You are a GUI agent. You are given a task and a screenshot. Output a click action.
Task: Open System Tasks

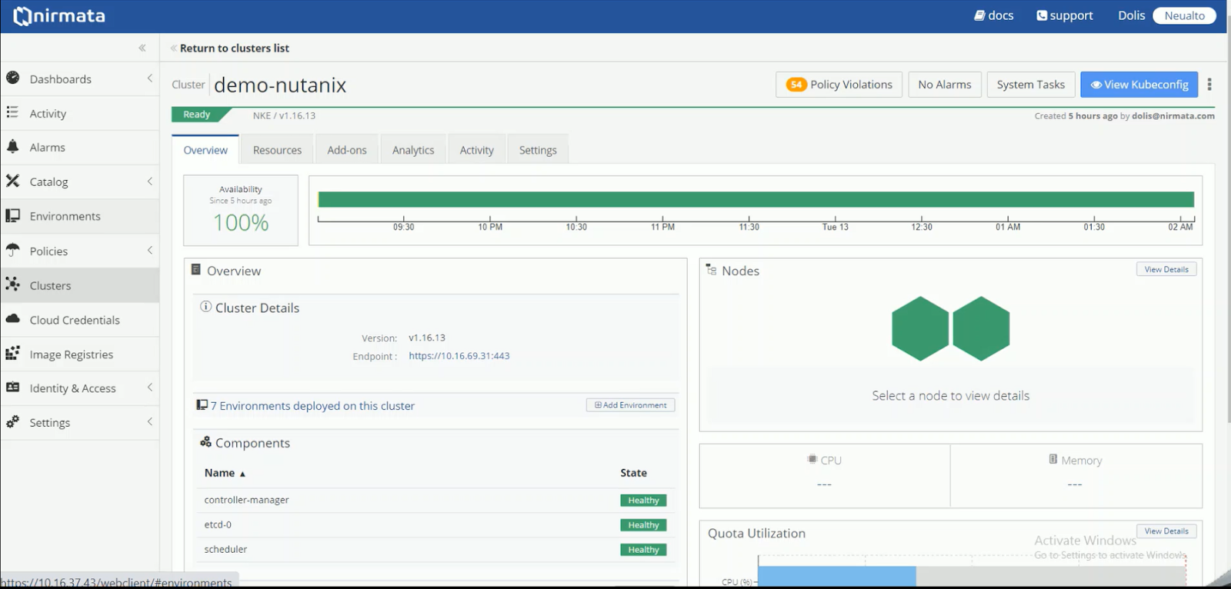coord(1031,85)
